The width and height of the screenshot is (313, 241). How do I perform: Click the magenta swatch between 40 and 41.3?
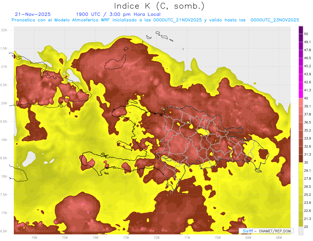[301, 94]
